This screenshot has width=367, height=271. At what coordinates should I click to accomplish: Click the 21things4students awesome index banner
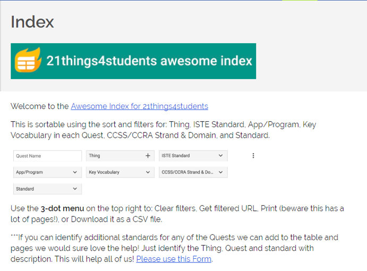[x=133, y=61]
